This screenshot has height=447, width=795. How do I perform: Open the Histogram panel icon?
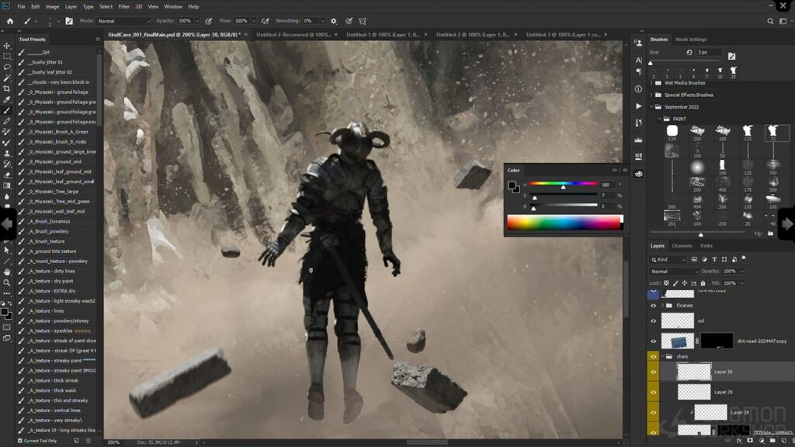pos(638,140)
